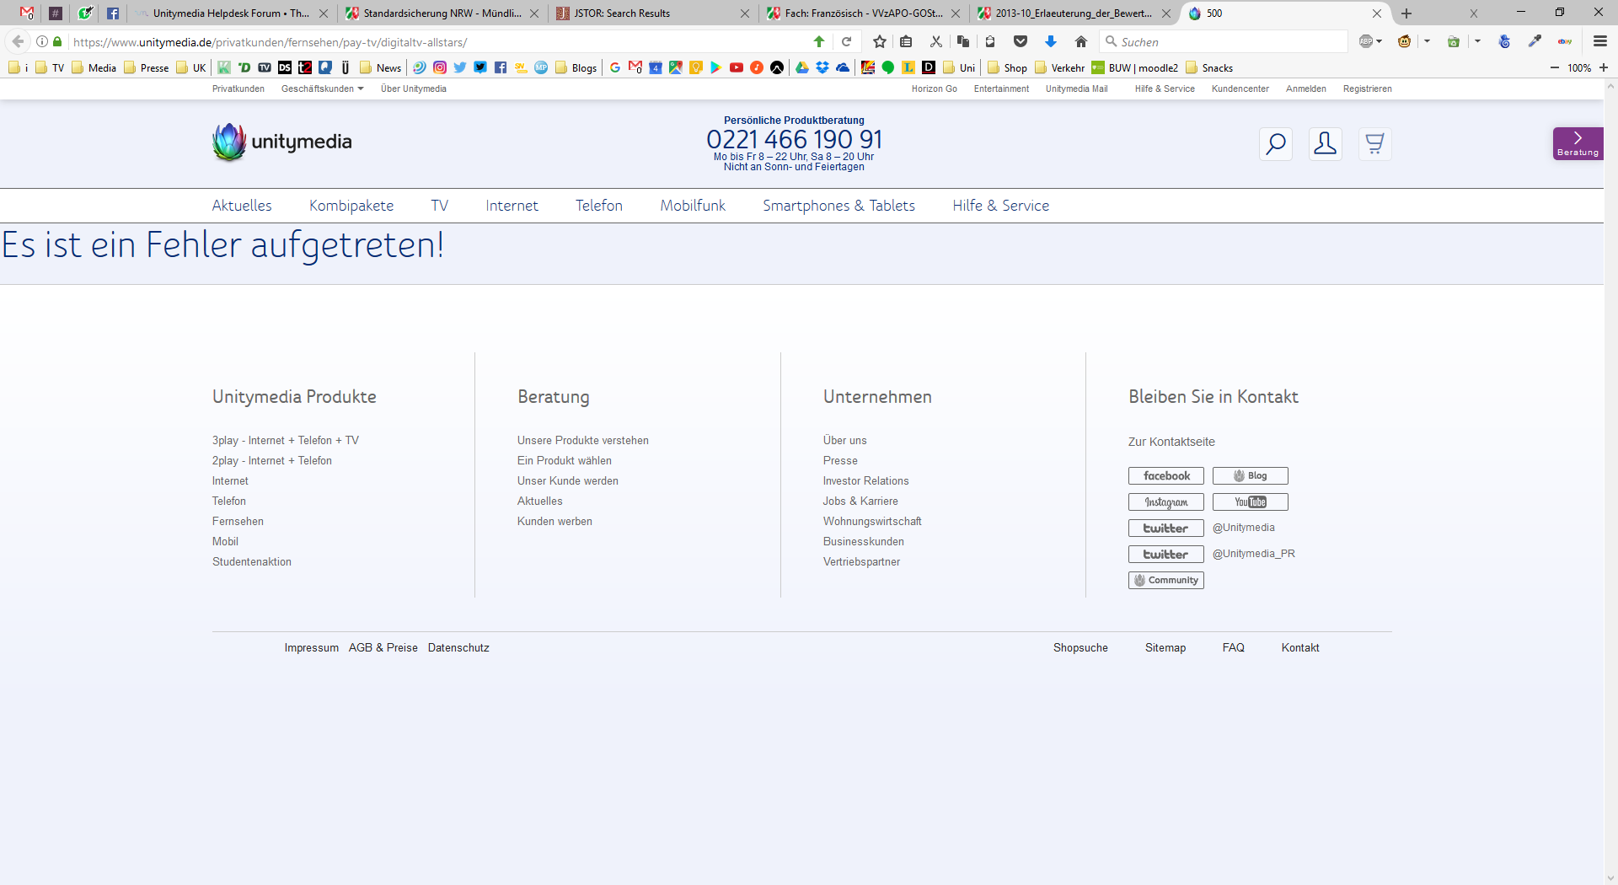1618x885 pixels.
Task: Click the facebook button in footer
Action: (1165, 476)
